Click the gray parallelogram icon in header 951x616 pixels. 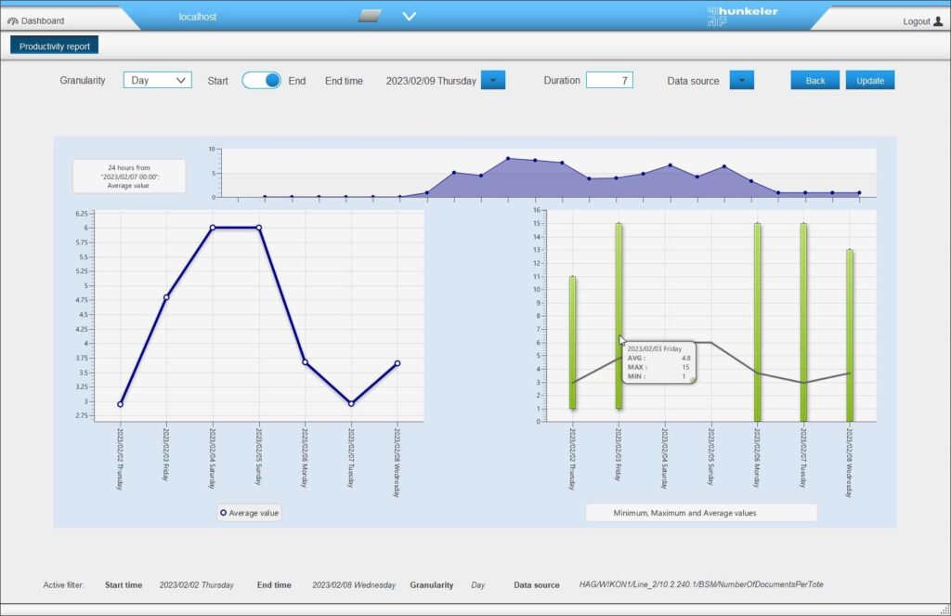370,16
